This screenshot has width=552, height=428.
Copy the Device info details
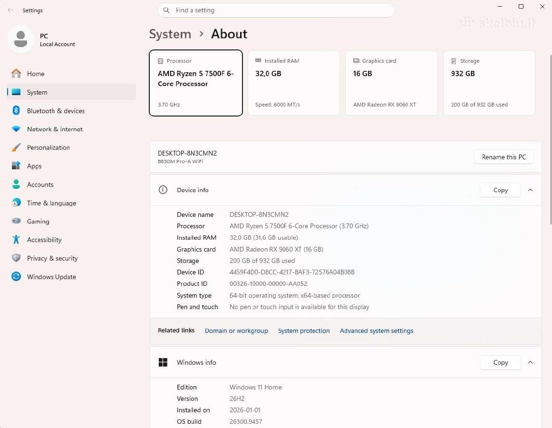pyautogui.click(x=500, y=190)
